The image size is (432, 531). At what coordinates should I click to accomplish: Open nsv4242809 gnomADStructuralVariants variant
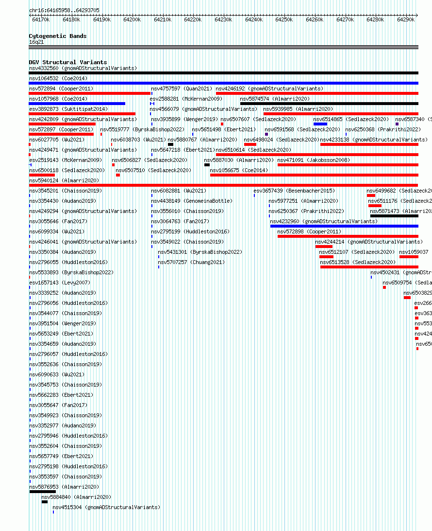tap(83, 119)
